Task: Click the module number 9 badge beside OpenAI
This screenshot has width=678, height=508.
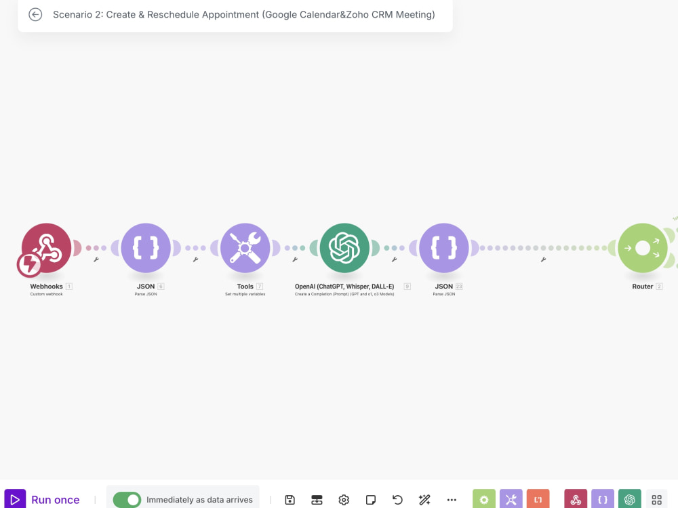Action: click(407, 287)
